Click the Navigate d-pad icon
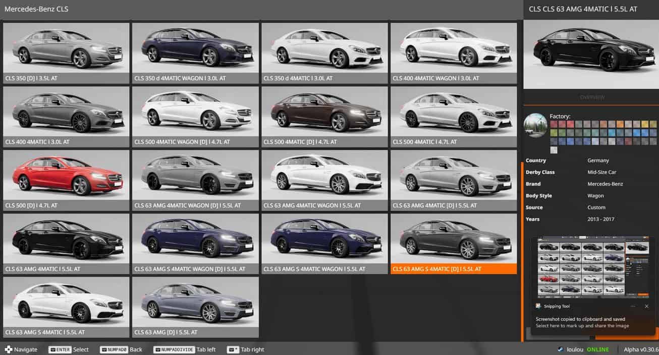This screenshot has width=659, height=355. coord(9,349)
